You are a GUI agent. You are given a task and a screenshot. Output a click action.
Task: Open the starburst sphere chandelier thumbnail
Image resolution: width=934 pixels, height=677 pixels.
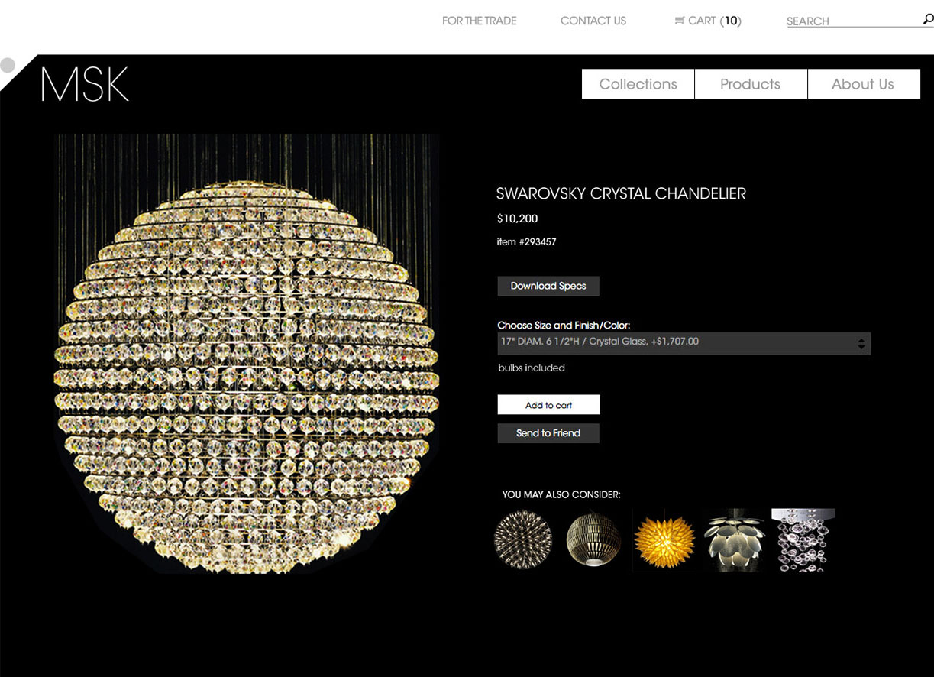[523, 539]
